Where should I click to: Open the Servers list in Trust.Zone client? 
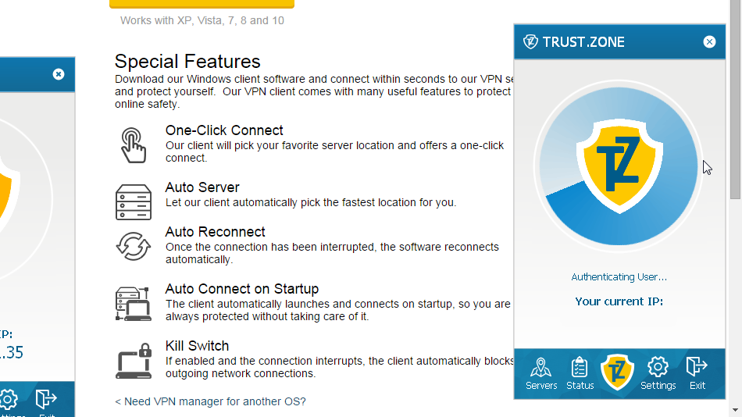[541, 372]
